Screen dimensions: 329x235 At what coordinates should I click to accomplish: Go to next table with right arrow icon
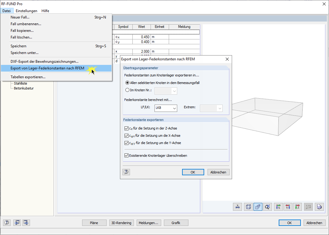(x=26, y=222)
